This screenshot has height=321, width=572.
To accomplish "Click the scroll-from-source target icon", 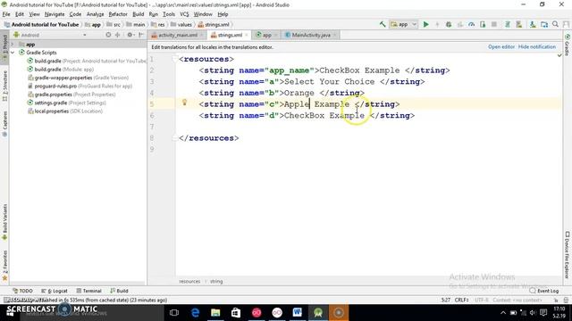I will click(x=108, y=35).
